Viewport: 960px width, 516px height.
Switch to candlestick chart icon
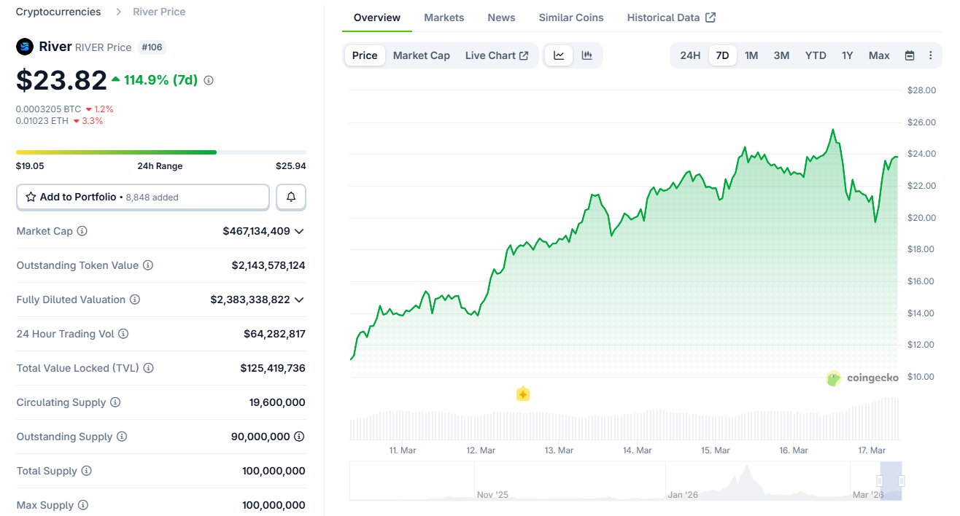587,55
